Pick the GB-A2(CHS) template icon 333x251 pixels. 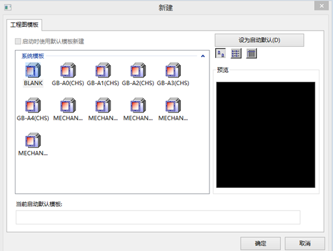pos(138,70)
